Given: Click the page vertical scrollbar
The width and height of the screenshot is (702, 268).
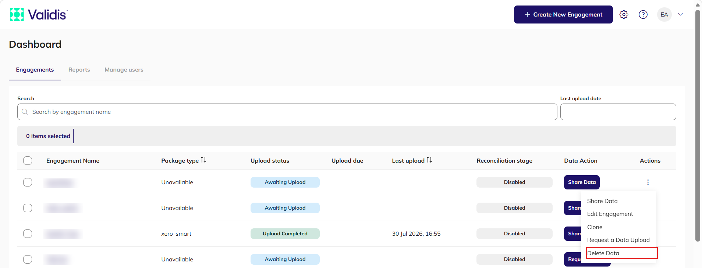Looking at the screenshot, I should pyautogui.click(x=698, y=125).
